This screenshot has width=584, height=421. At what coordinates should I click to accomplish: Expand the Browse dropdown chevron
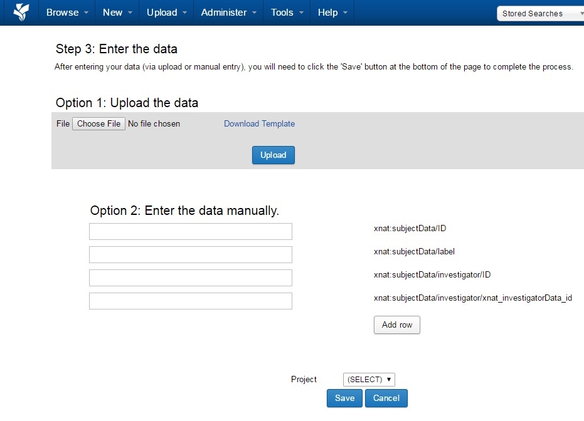(85, 12)
